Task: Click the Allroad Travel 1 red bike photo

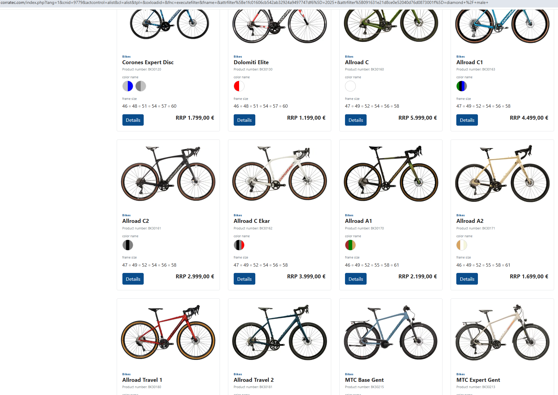Action: pos(168,332)
